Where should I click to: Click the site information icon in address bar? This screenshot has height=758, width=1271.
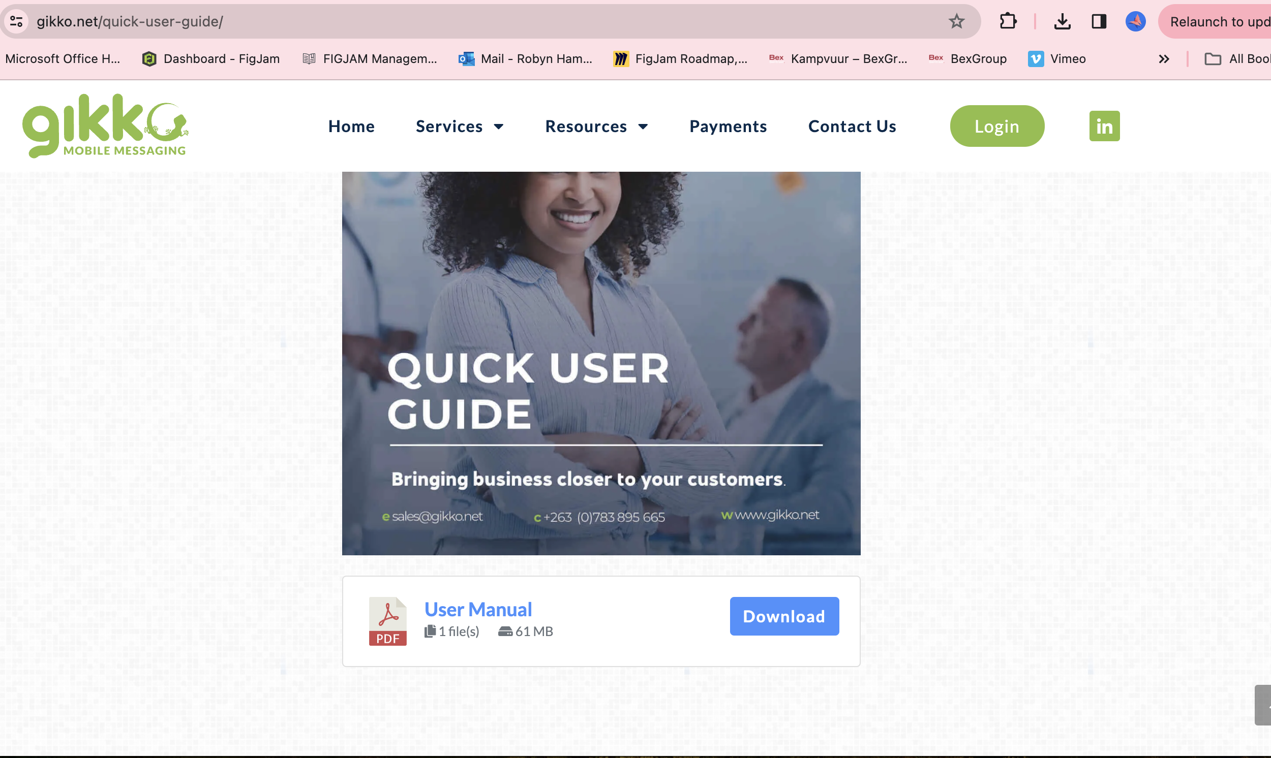pyautogui.click(x=16, y=21)
